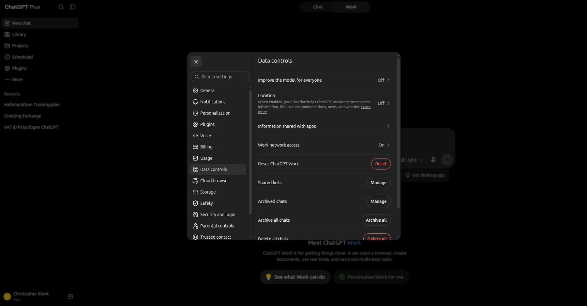587x306 pixels.
Task: Open Notifications bell icon in settings
Action: click(x=195, y=102)
